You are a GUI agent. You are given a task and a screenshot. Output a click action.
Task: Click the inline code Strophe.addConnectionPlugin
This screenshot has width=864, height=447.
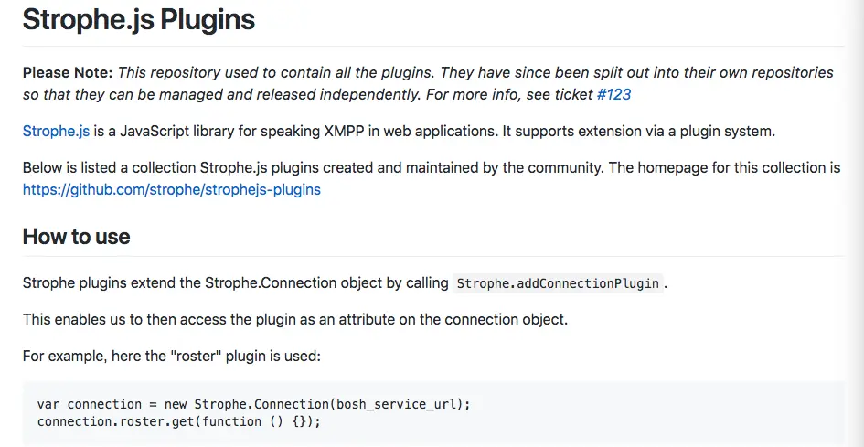(x=558, y=284)
